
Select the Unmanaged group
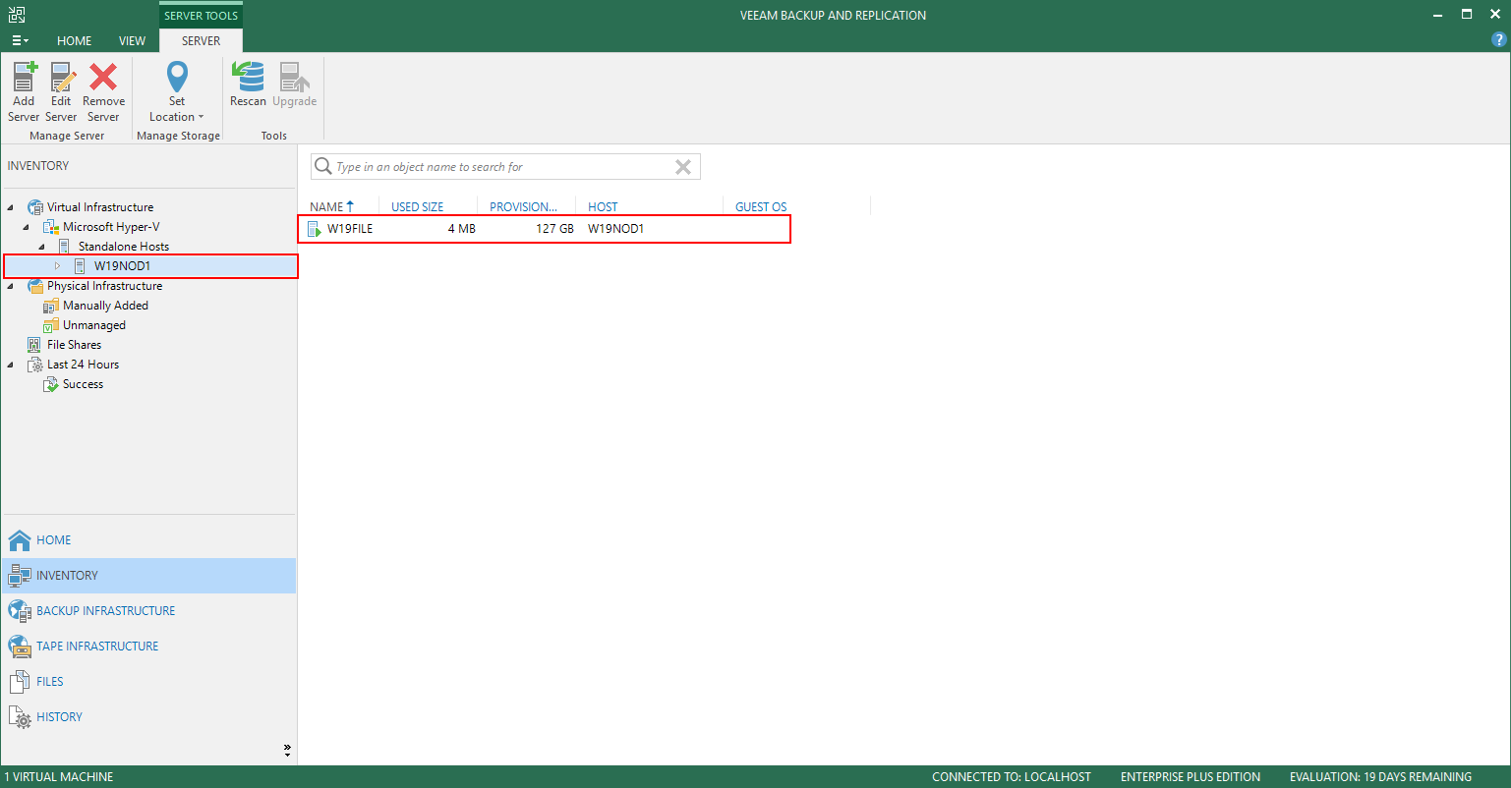(x=94, y=325)
